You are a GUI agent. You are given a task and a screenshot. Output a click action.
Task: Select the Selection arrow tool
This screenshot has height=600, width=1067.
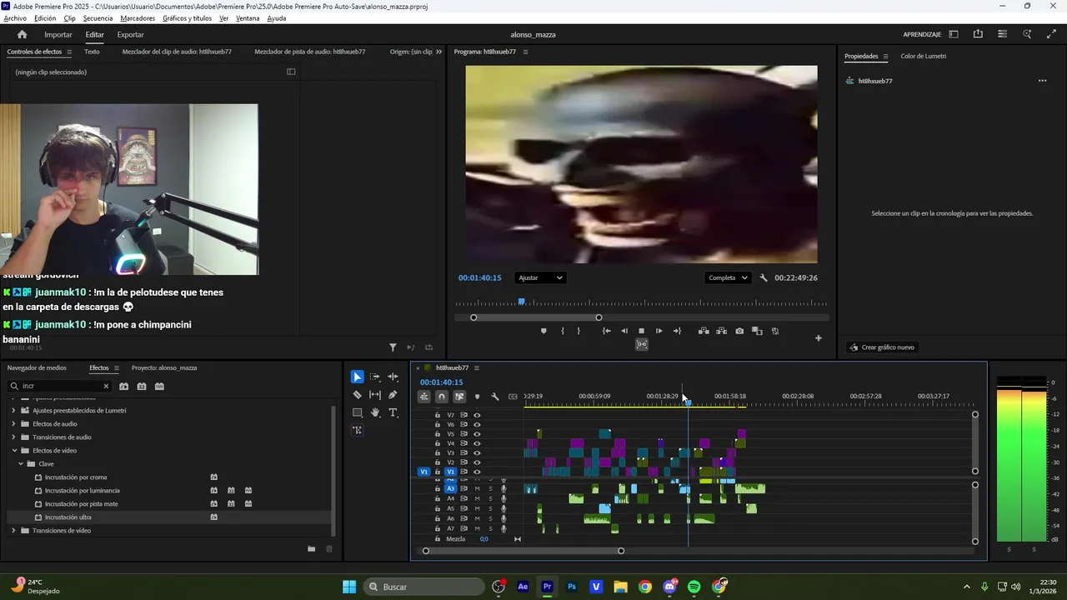click(357, 377)
